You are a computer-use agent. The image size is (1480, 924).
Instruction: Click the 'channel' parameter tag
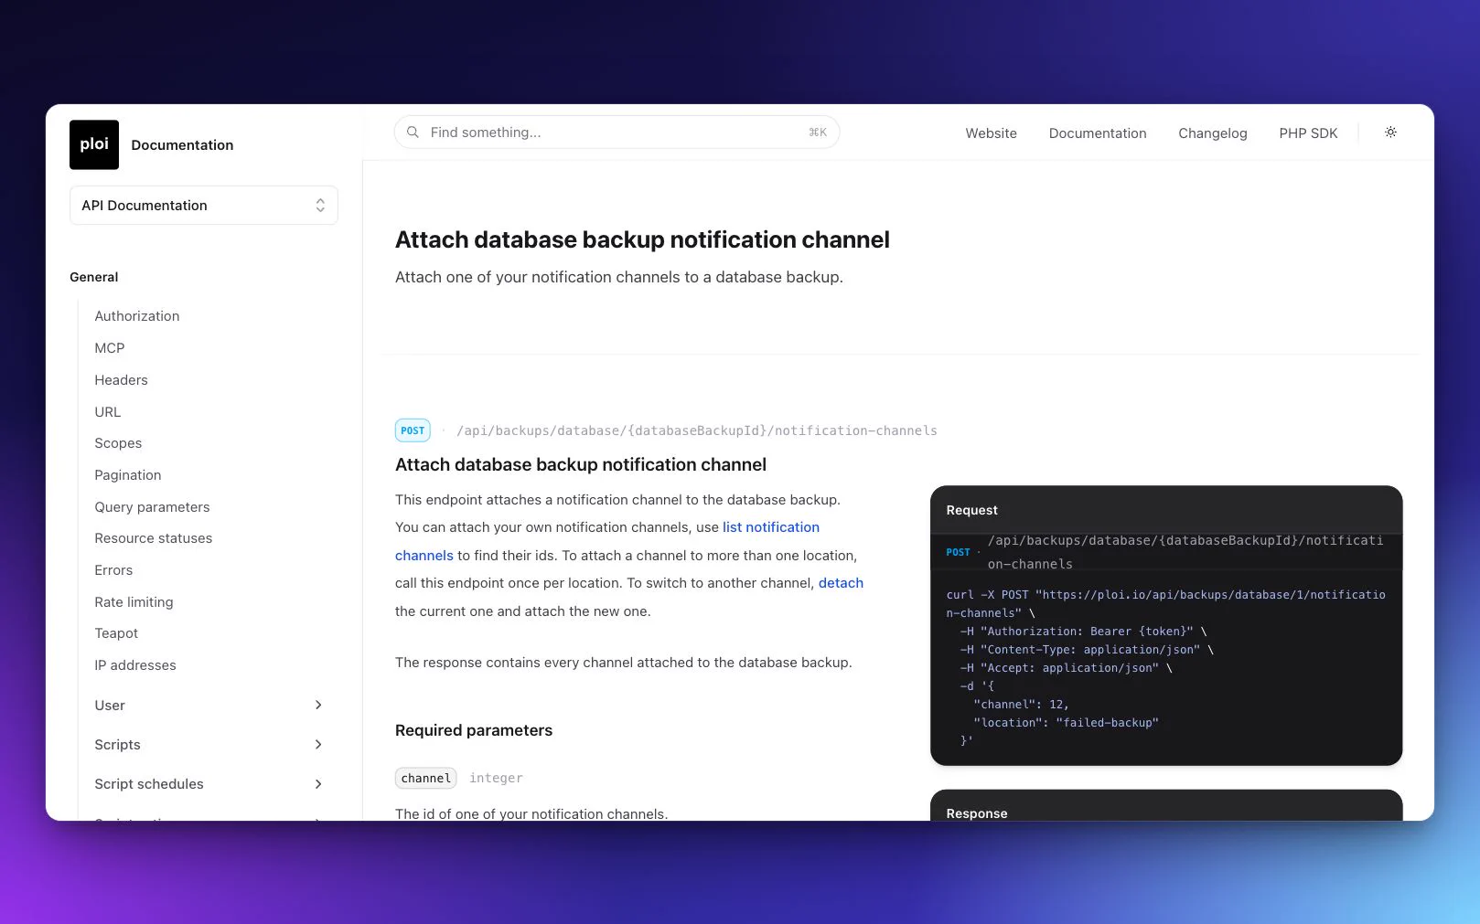click(426, 778)
